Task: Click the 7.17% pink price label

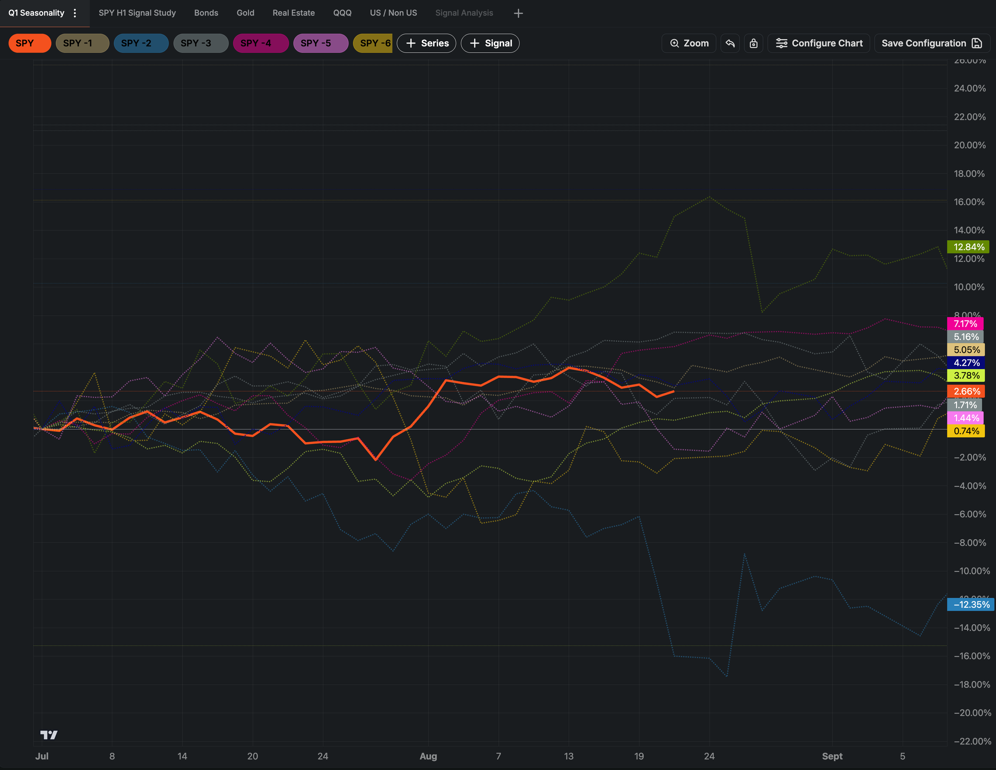Action: click(965, 324)
